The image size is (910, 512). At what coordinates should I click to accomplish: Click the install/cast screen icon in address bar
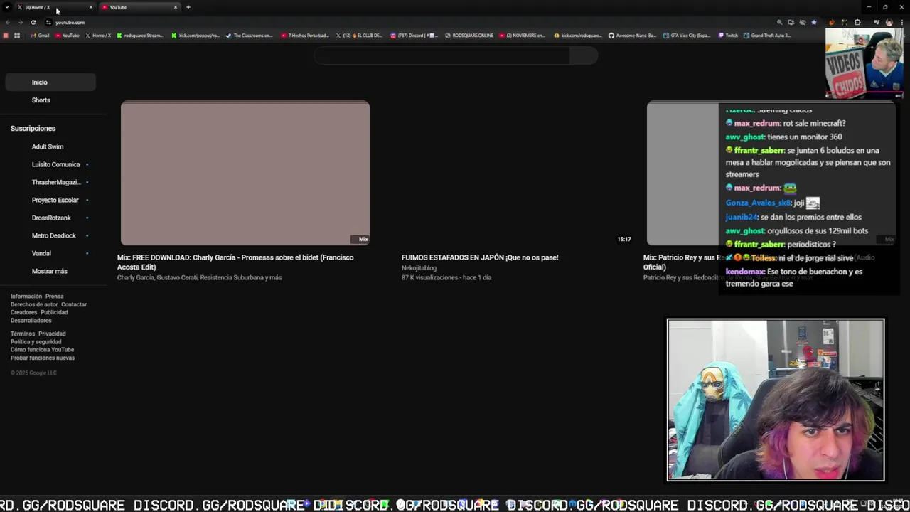791,22
